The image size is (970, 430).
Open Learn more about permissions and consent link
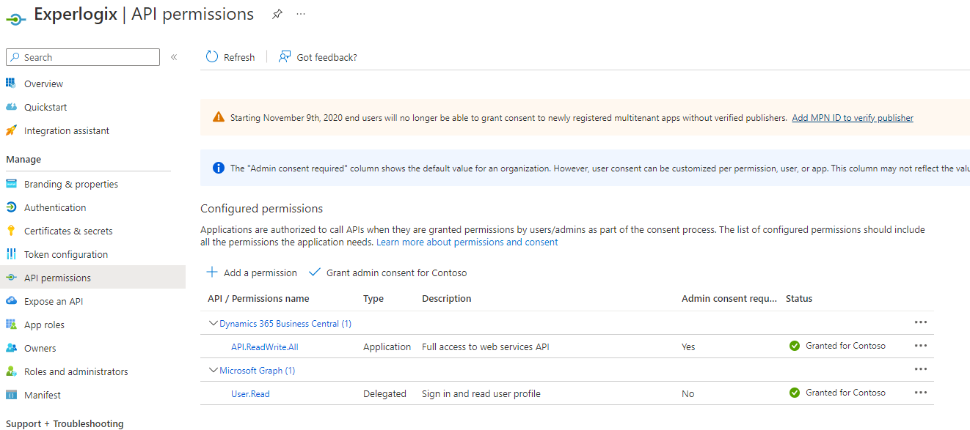click(467, 242)
